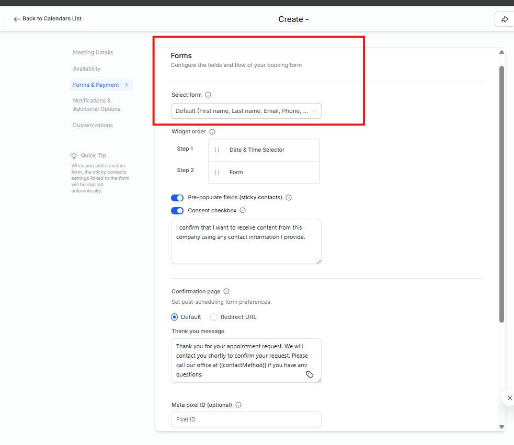Screen dimensions: 514x445
Task: Click info icon beside Widget order
Action: [212, 132]
